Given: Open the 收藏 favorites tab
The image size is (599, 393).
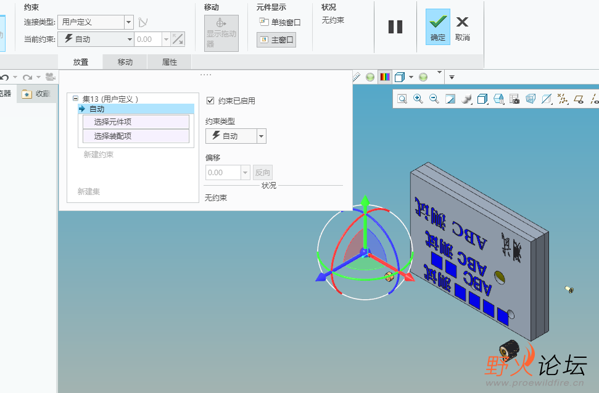Looking at the screenshot, I should (36, 94).
